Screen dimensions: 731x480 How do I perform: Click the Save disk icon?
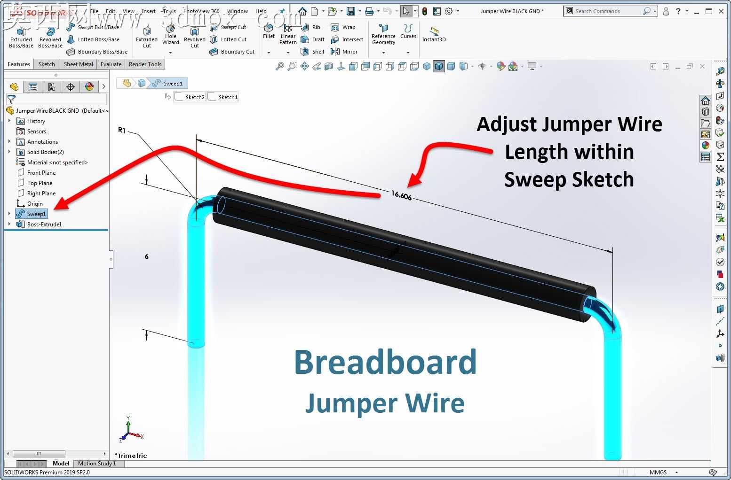tap(350, 11)
